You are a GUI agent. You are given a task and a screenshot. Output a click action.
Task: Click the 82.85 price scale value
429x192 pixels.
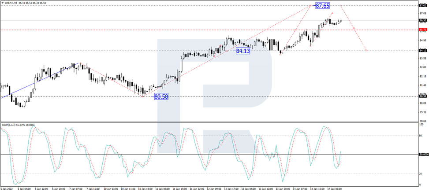pos(423,67)
